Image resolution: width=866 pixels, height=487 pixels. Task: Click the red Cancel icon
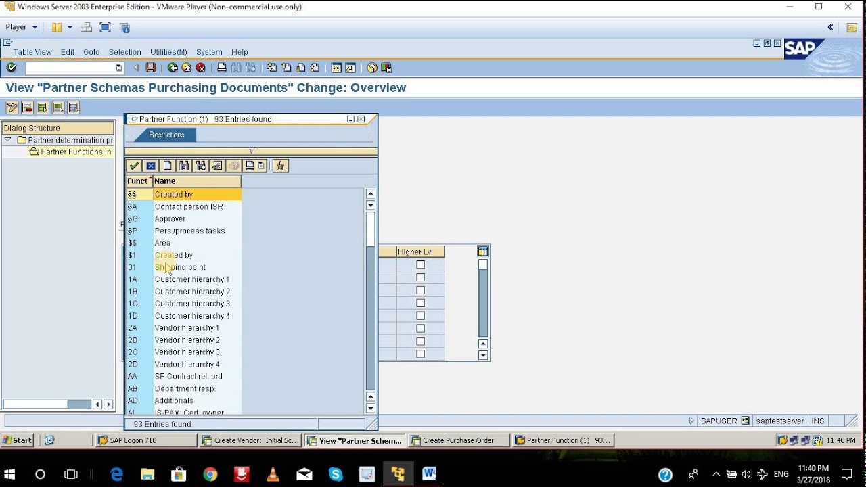click(201, 68)
